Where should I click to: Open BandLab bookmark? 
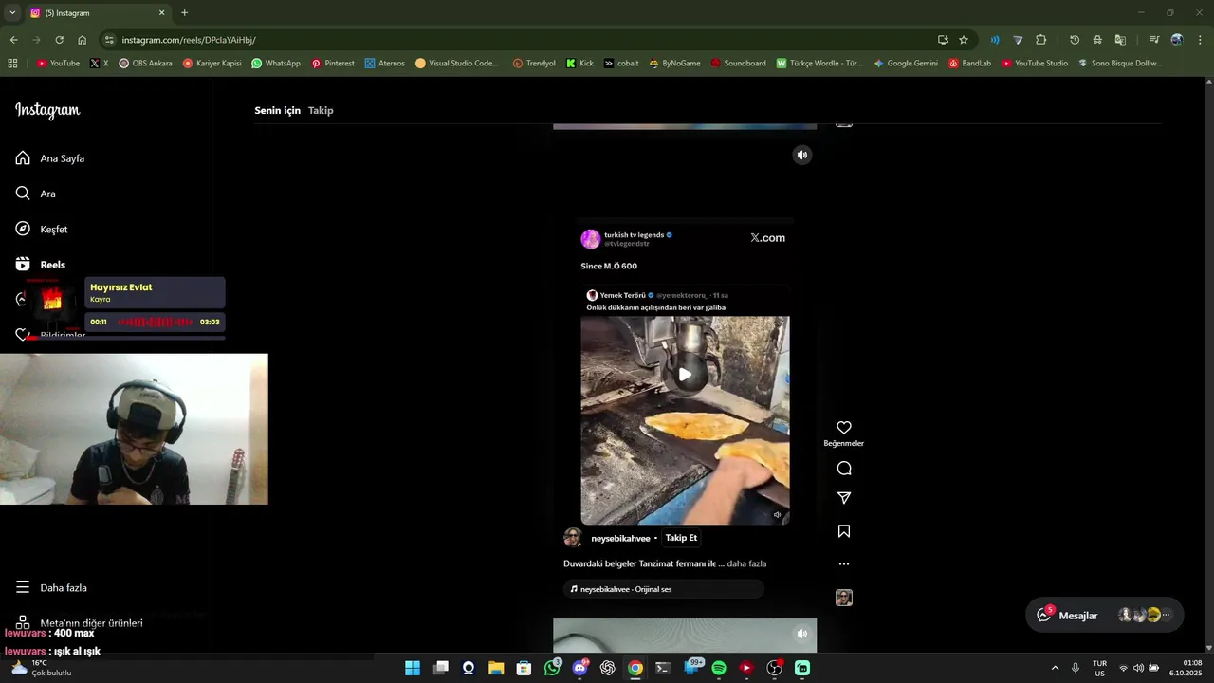[x=969, y=64]
